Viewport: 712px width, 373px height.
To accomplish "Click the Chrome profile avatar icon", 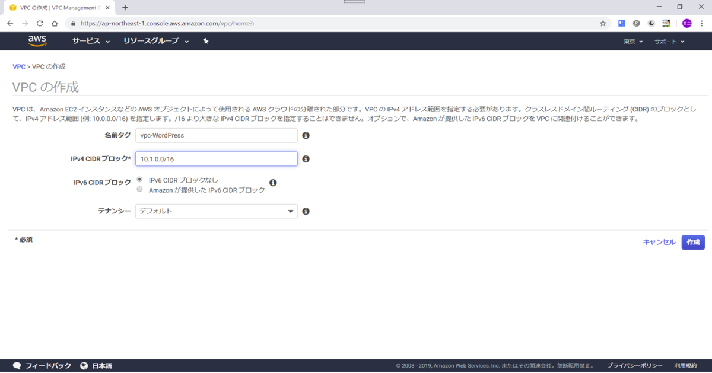I will coord(686,23).
